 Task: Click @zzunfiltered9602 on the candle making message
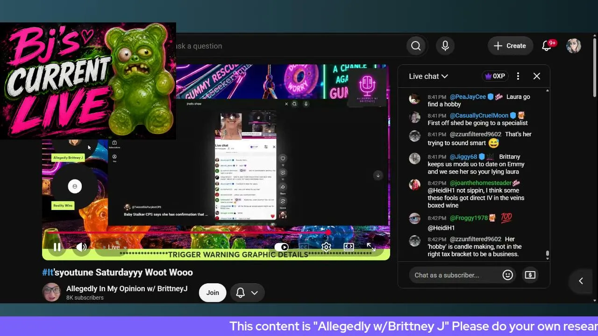coord(476,239)
